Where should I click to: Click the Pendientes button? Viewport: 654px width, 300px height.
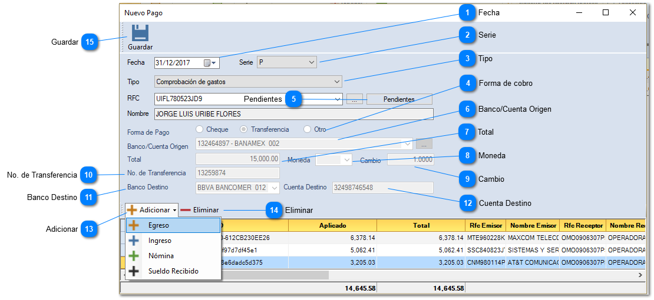[399, 99]
